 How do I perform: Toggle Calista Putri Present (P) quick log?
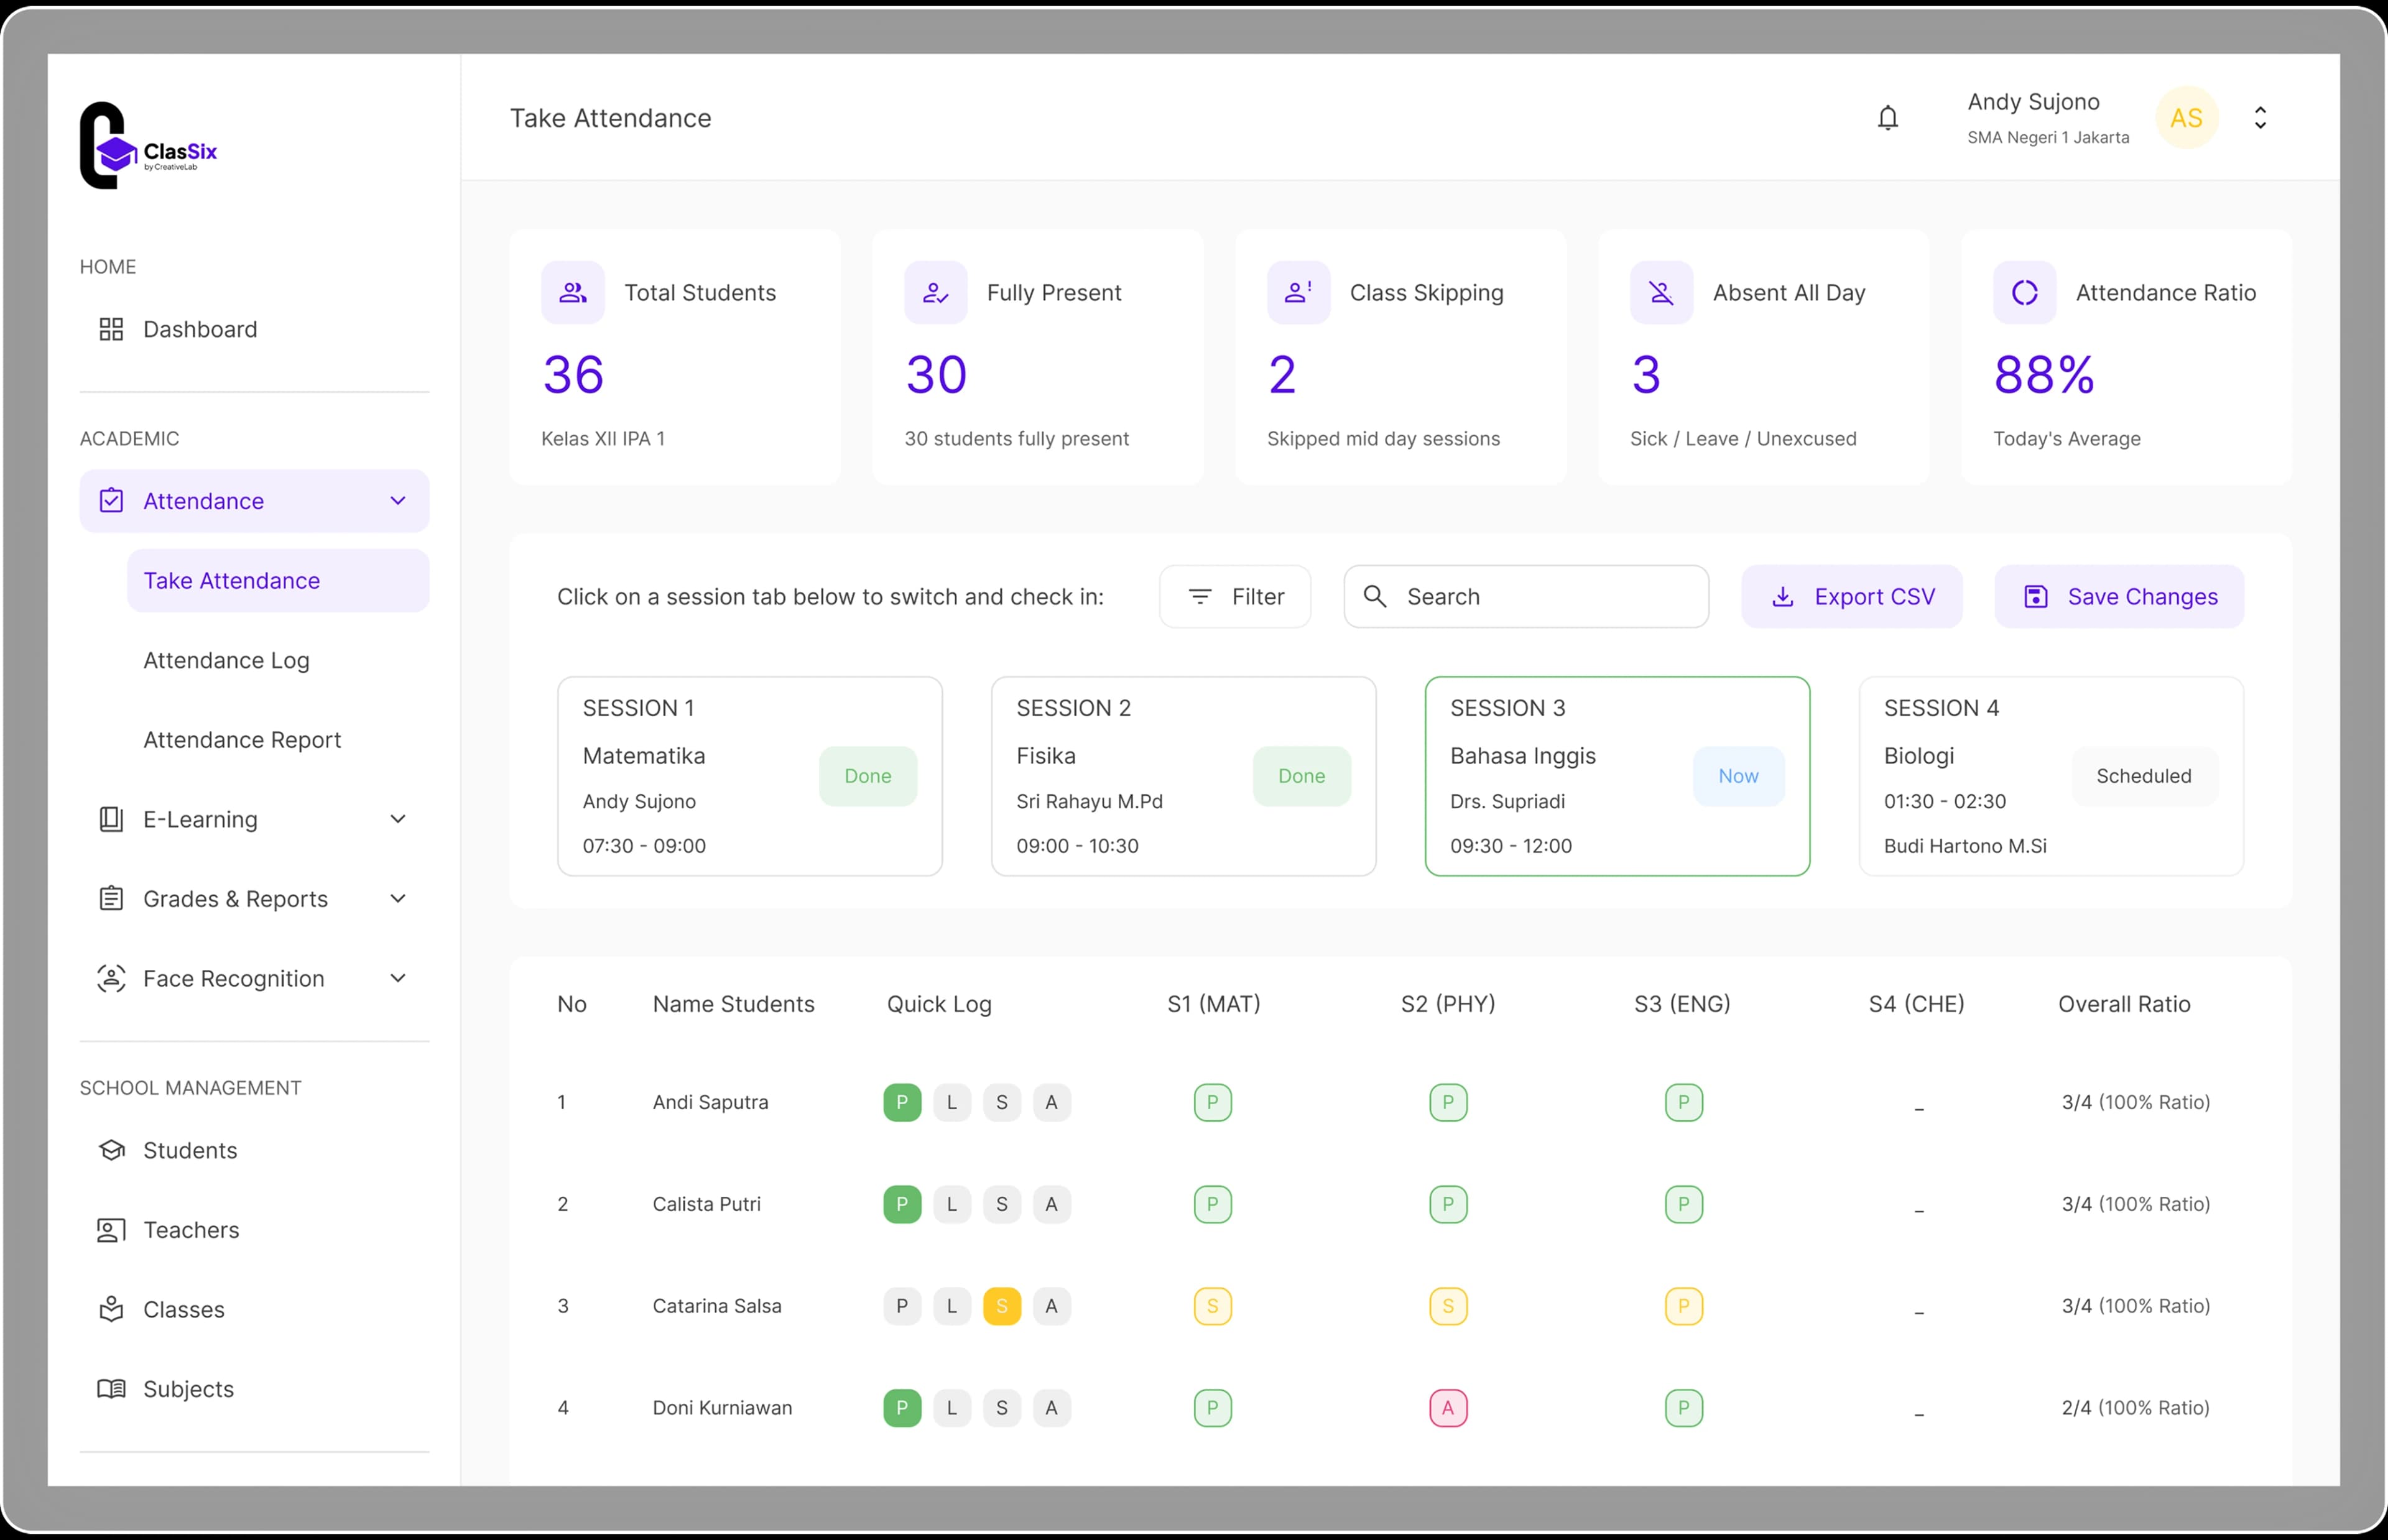902,1204
